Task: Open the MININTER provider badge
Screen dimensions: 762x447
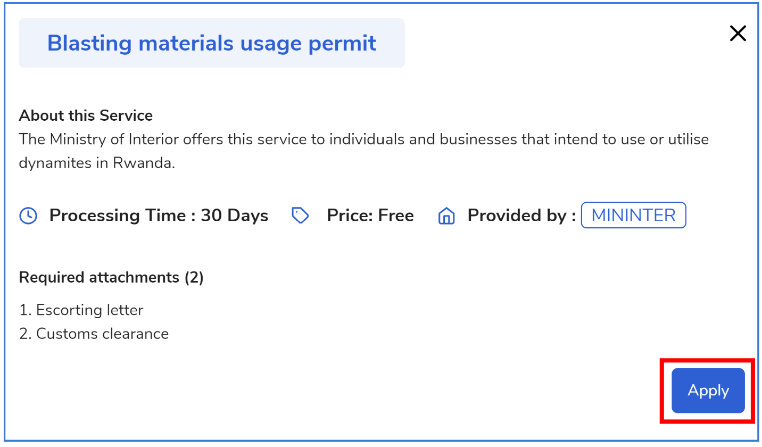Action: coord(633,215)
